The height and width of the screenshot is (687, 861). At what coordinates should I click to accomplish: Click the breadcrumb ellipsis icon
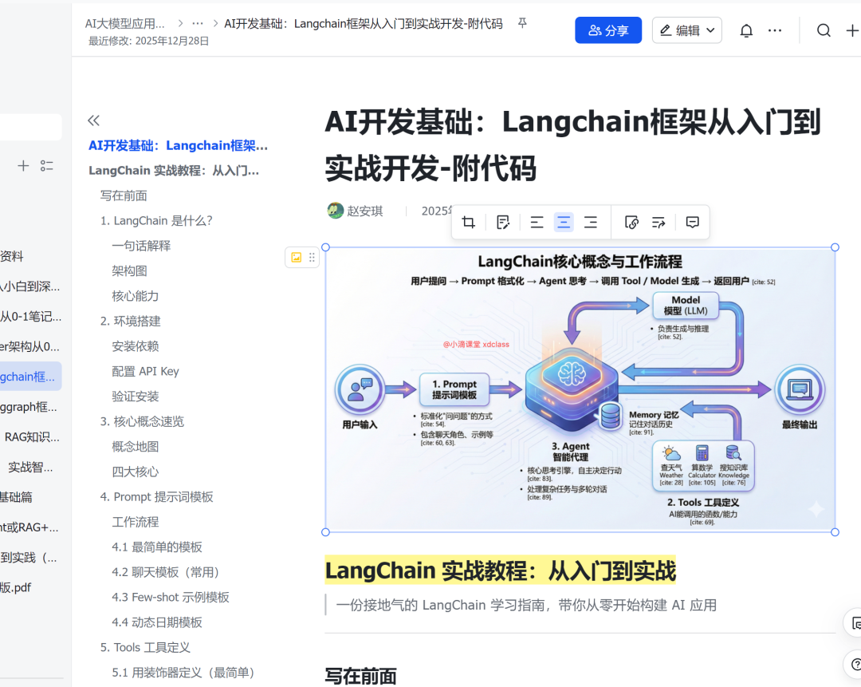pos(198,23)
